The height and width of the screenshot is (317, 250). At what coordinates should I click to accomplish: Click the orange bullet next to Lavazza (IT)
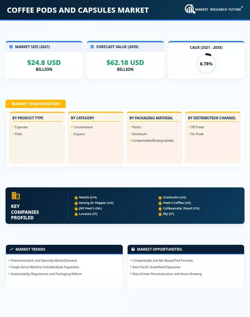click(x=76, y=214)
